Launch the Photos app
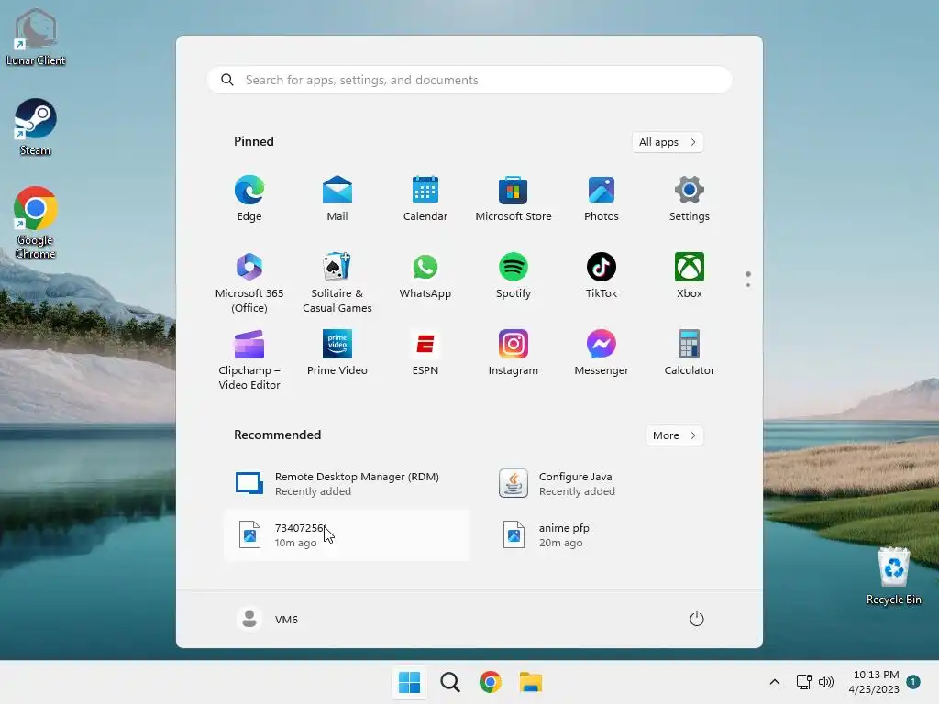This screenshot has width=939, height=704. (602, 199)
